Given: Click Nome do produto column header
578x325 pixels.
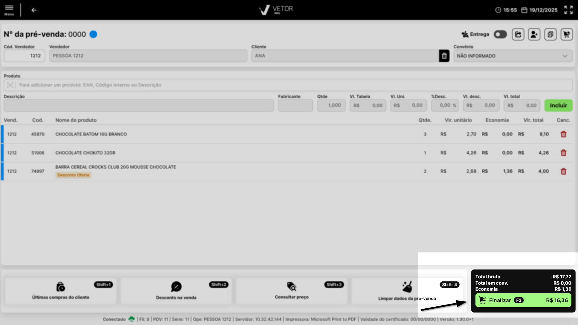Looking at the screenshot, I should tap(76, 120).
